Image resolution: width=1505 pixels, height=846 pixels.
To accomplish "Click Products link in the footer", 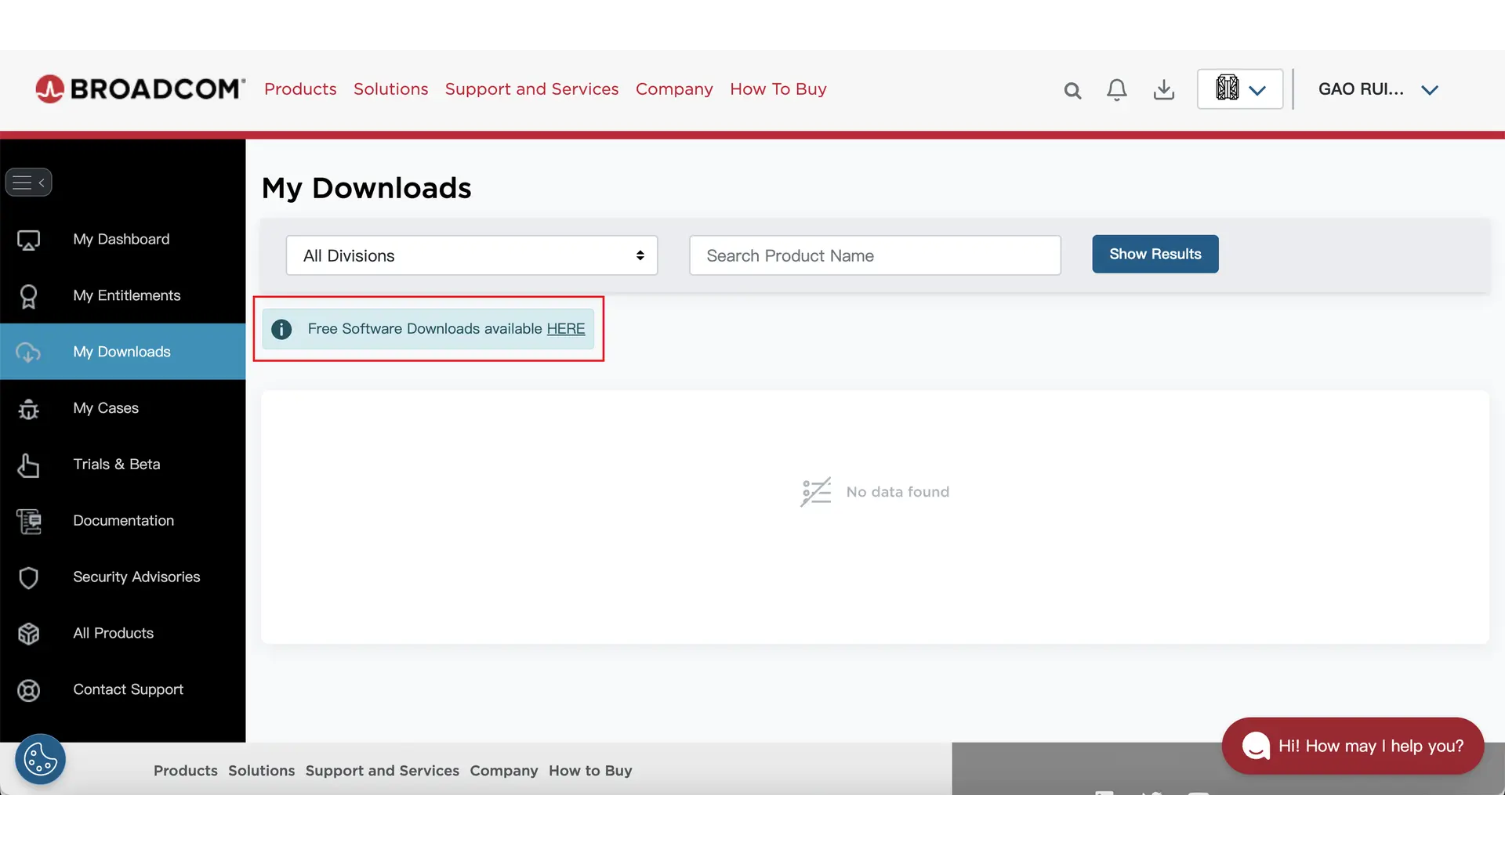I will coord(186,771).
